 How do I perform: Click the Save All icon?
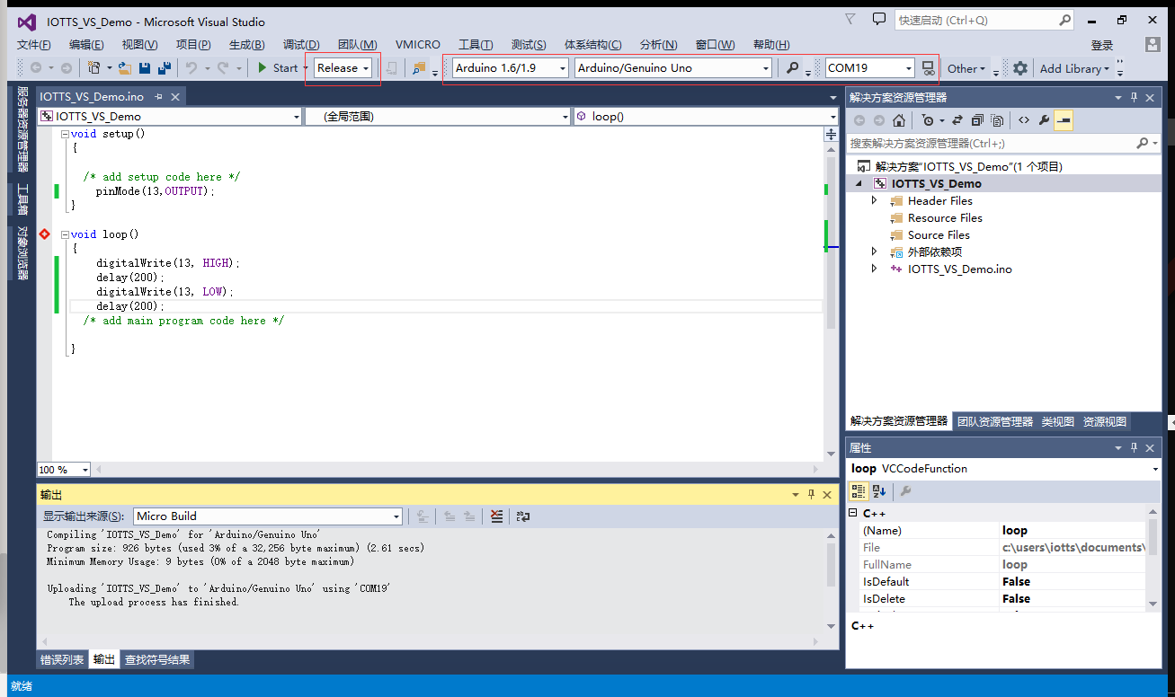click(x=165, y=67)
